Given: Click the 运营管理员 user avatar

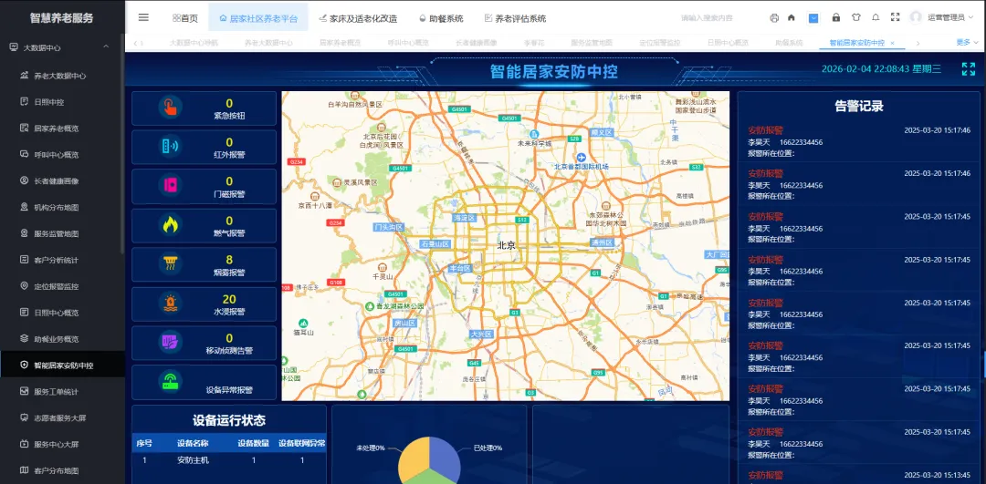Looking at the screenshot, I should click(x=917, y=17).
